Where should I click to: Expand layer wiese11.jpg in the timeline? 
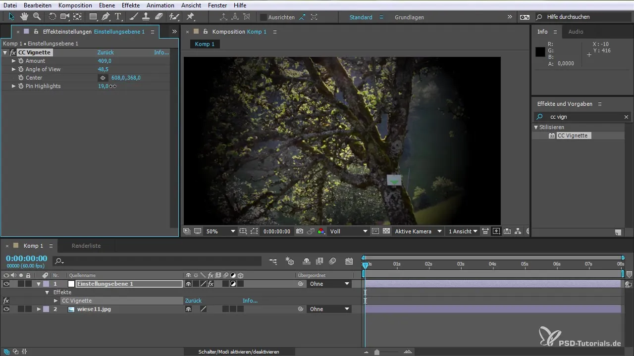[x=39, y=309]
